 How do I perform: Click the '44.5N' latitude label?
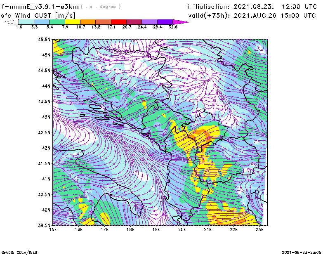pos(45,70)
